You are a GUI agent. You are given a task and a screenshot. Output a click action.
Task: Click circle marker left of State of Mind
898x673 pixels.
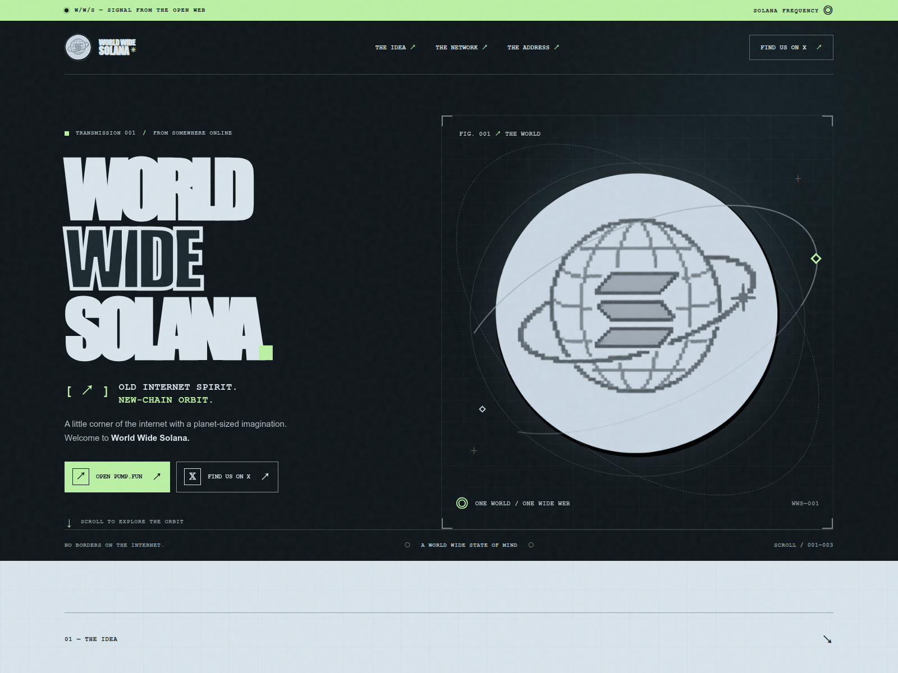tap(407, 545)
